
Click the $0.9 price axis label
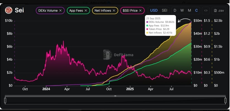pos(207,46)
